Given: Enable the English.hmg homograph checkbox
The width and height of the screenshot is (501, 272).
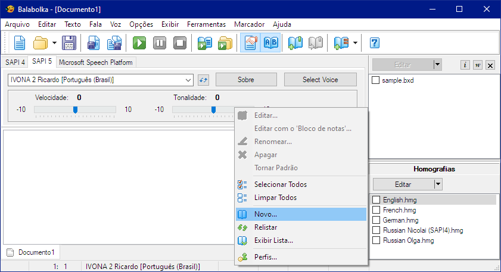Looking at the screenshot, I should point(376,200).
